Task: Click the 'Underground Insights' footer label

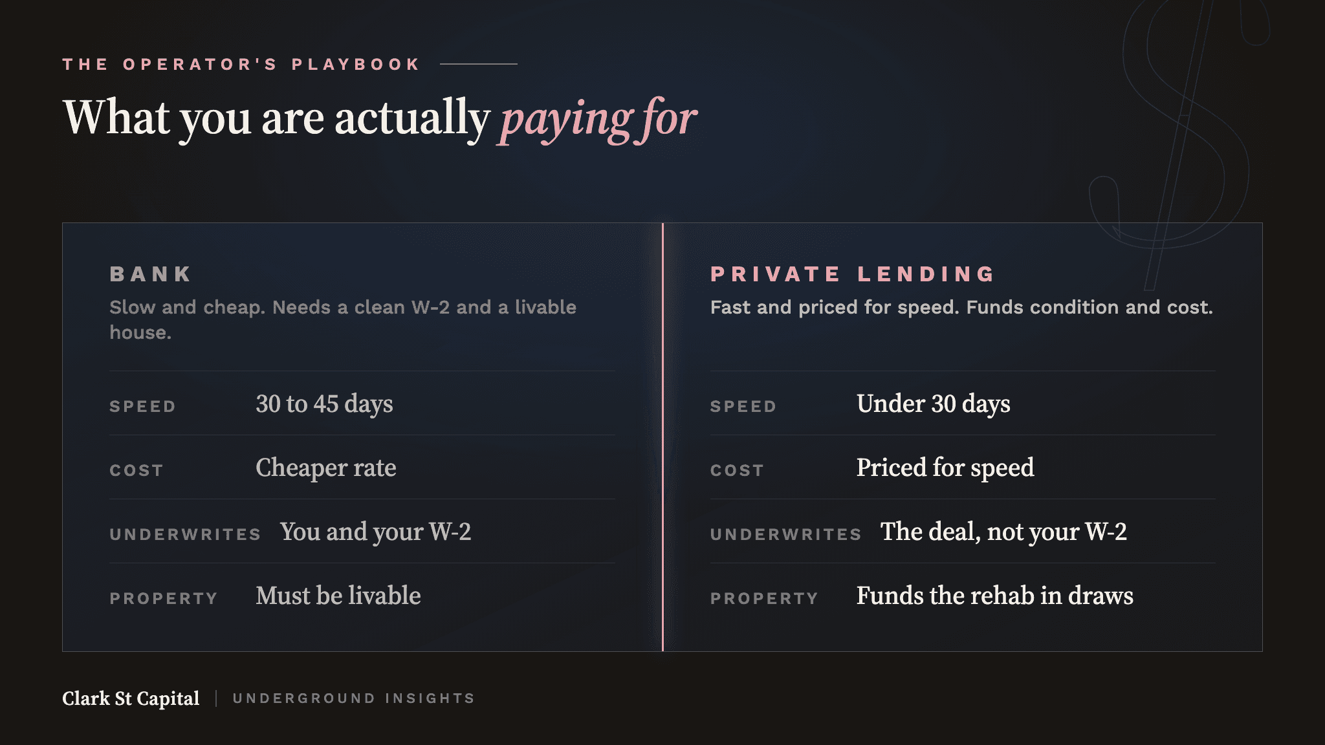Action: 354,698
